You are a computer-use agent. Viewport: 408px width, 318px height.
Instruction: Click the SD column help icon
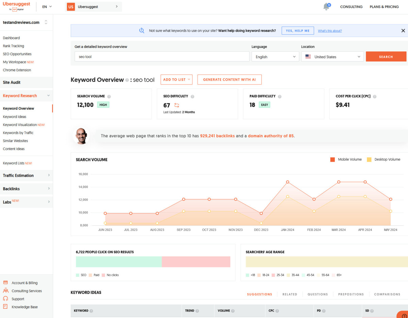372,311
